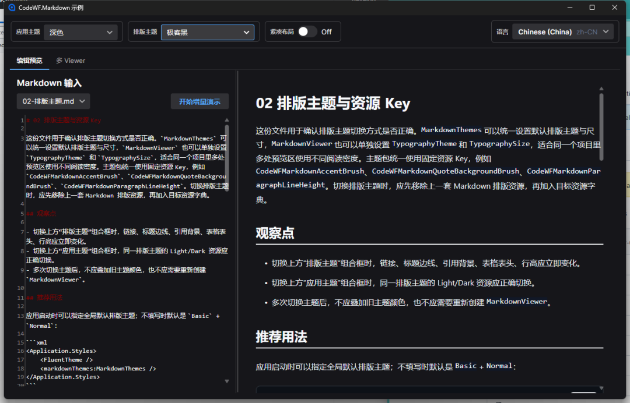This screenshot has height=403, width=630.
Task: Click the '02 排版主题与资源 Key' preview title
Action: [x=333, y=104]
